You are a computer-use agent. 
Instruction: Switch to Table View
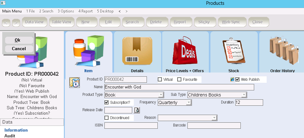point(62,22)
